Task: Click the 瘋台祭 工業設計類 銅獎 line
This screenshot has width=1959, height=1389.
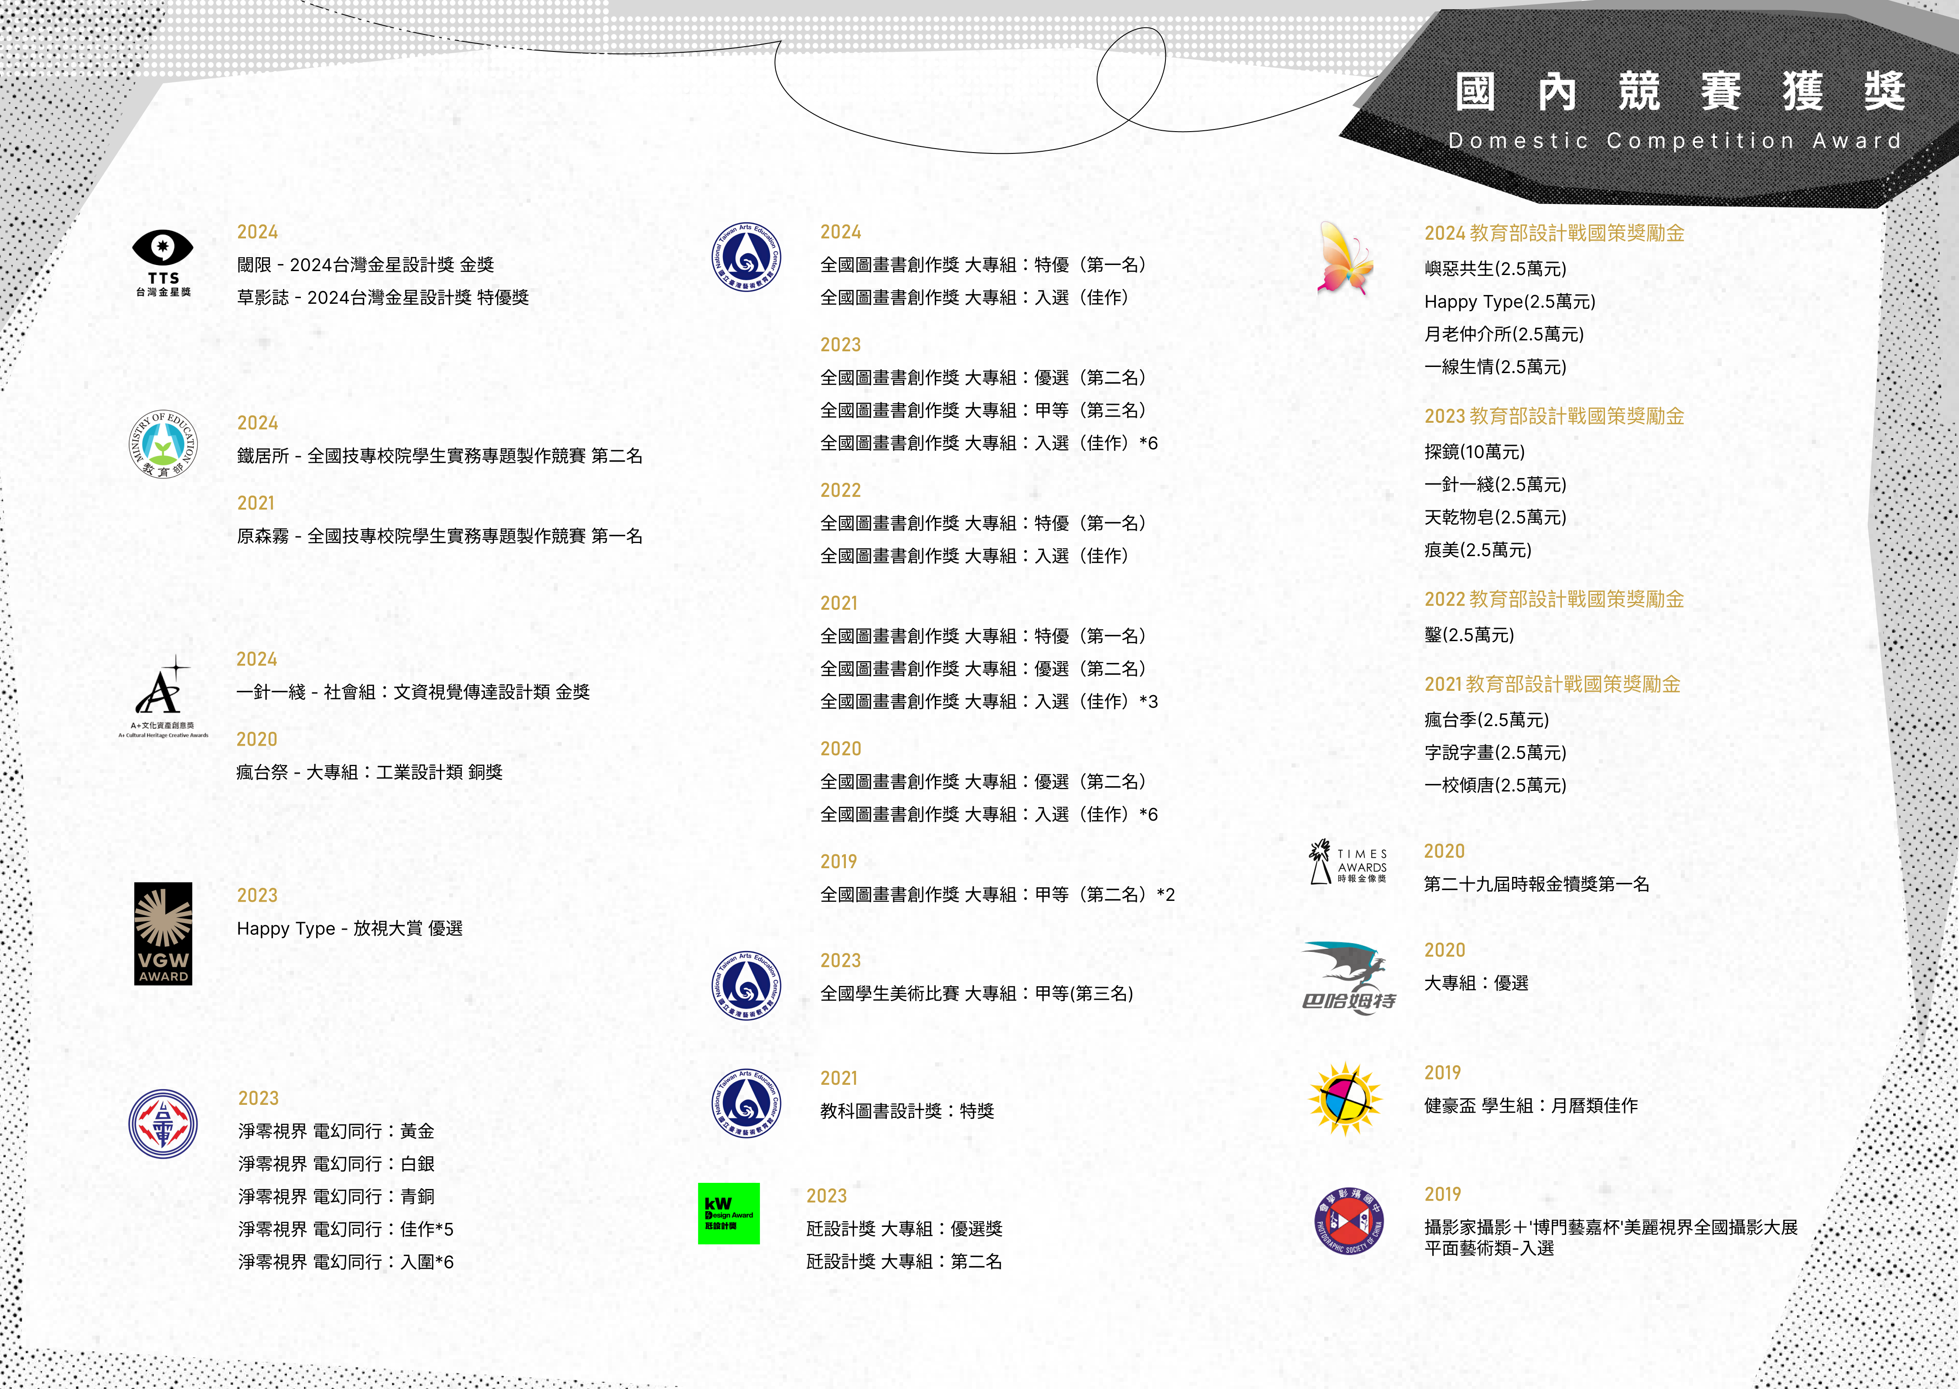Action: [370, 772]
